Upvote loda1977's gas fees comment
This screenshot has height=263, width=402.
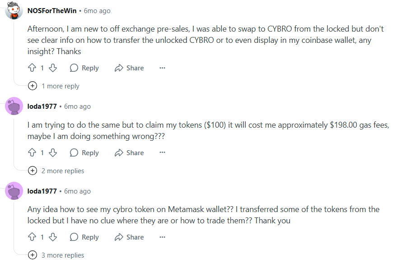tap(32, 153)
